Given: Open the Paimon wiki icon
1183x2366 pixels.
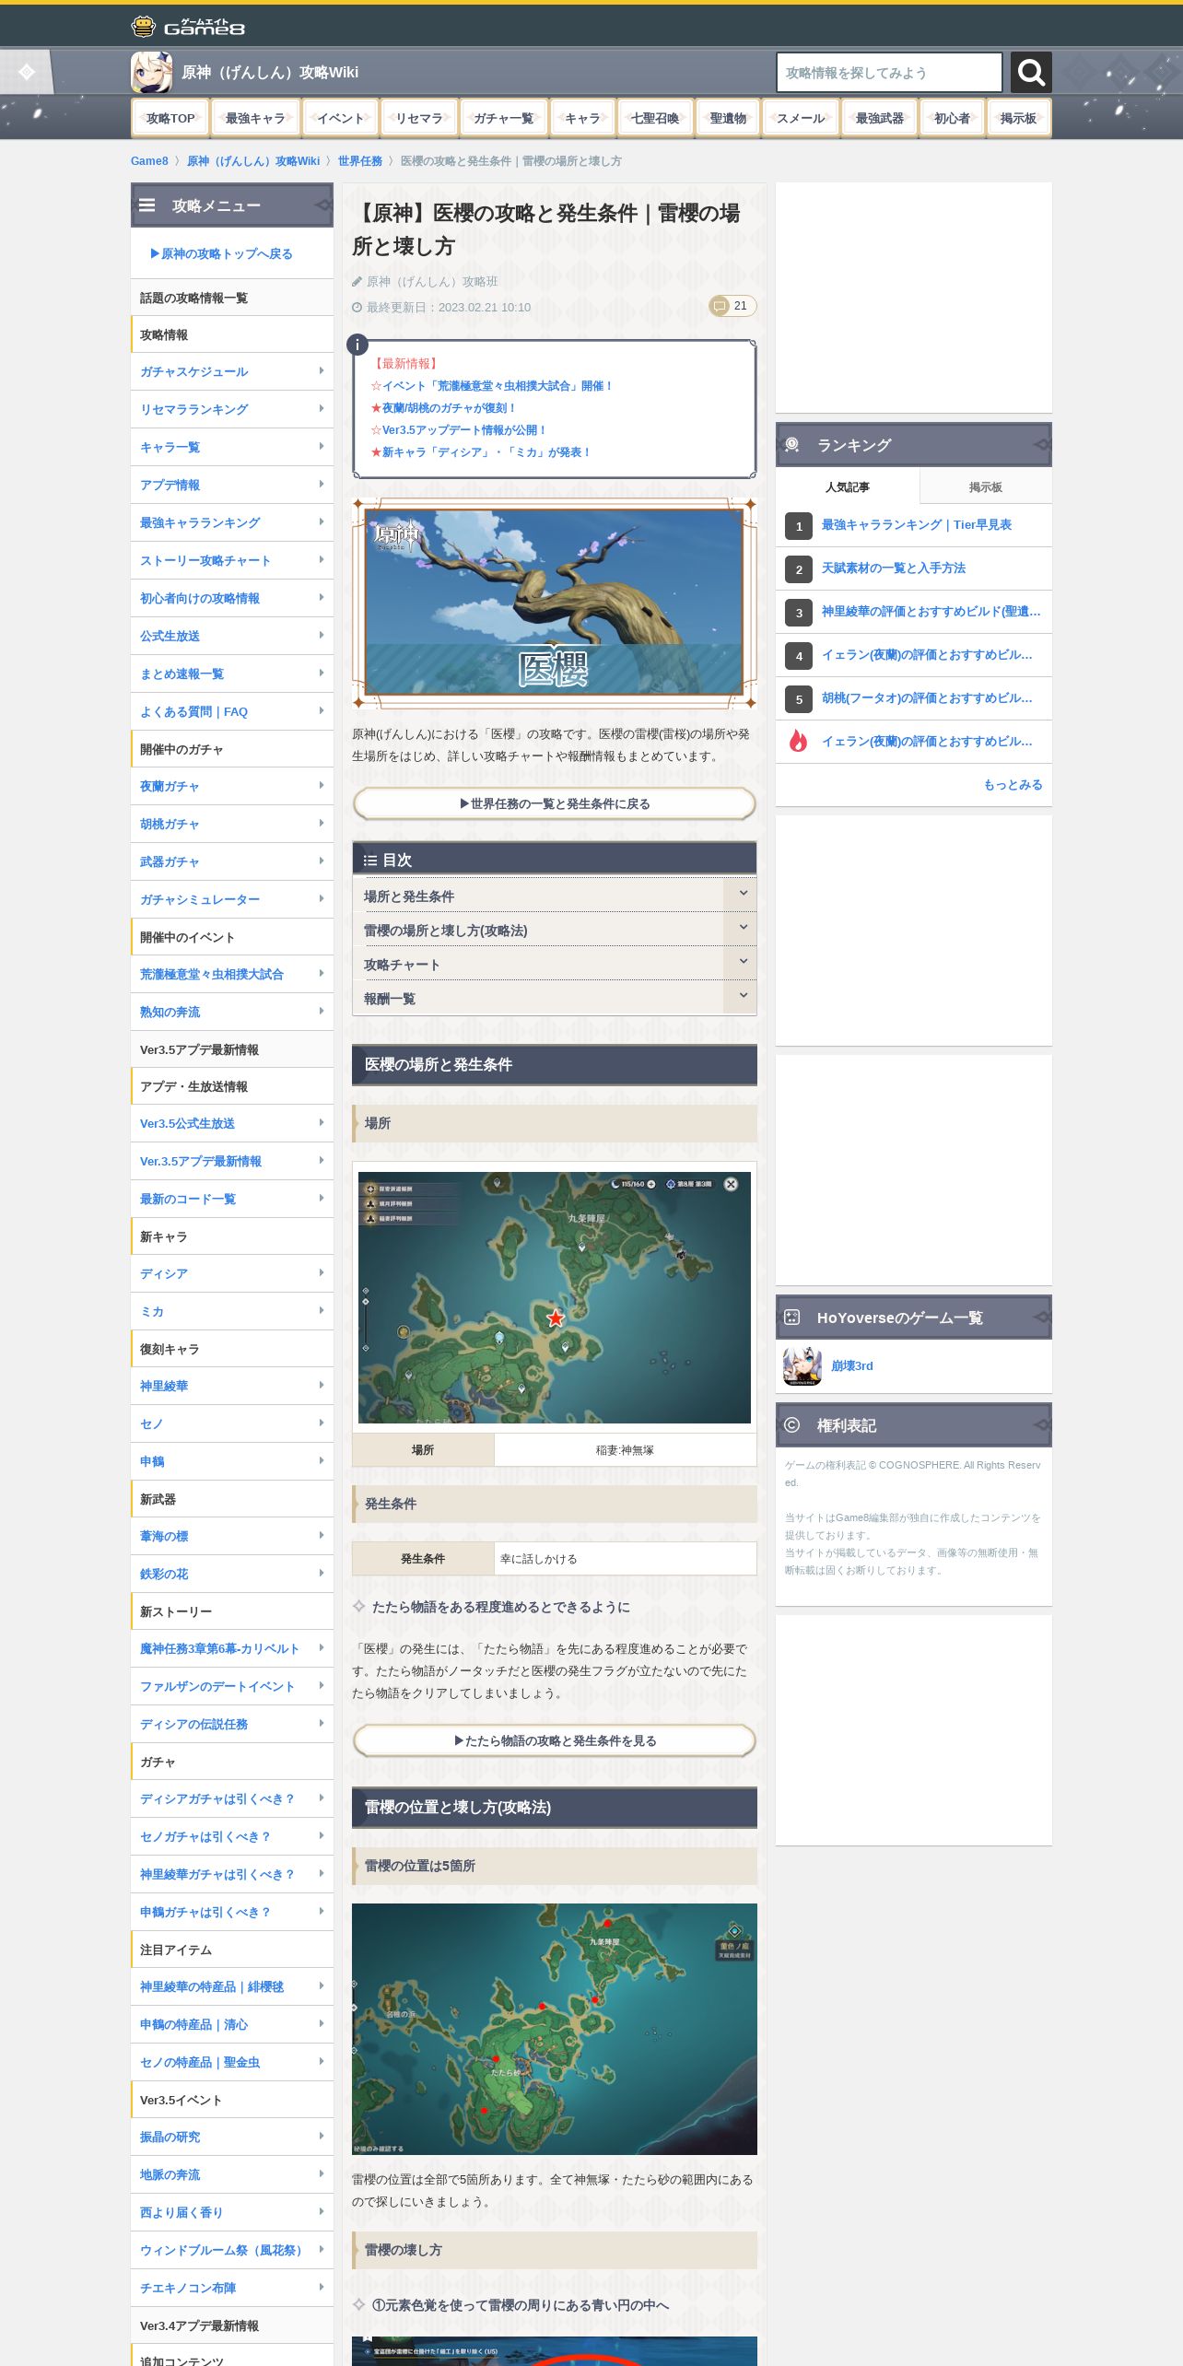Looking at the screenshot, I should click(x=151, y=72).
